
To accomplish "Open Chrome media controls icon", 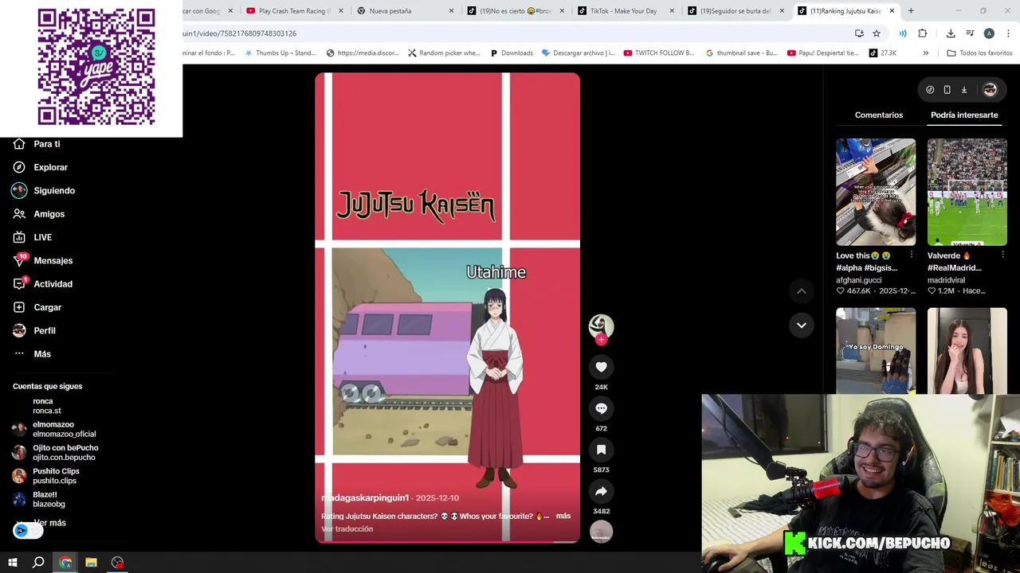I will point(970,33).
